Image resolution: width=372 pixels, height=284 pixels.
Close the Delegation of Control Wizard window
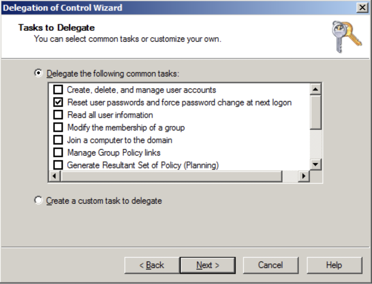pos(362,8)
